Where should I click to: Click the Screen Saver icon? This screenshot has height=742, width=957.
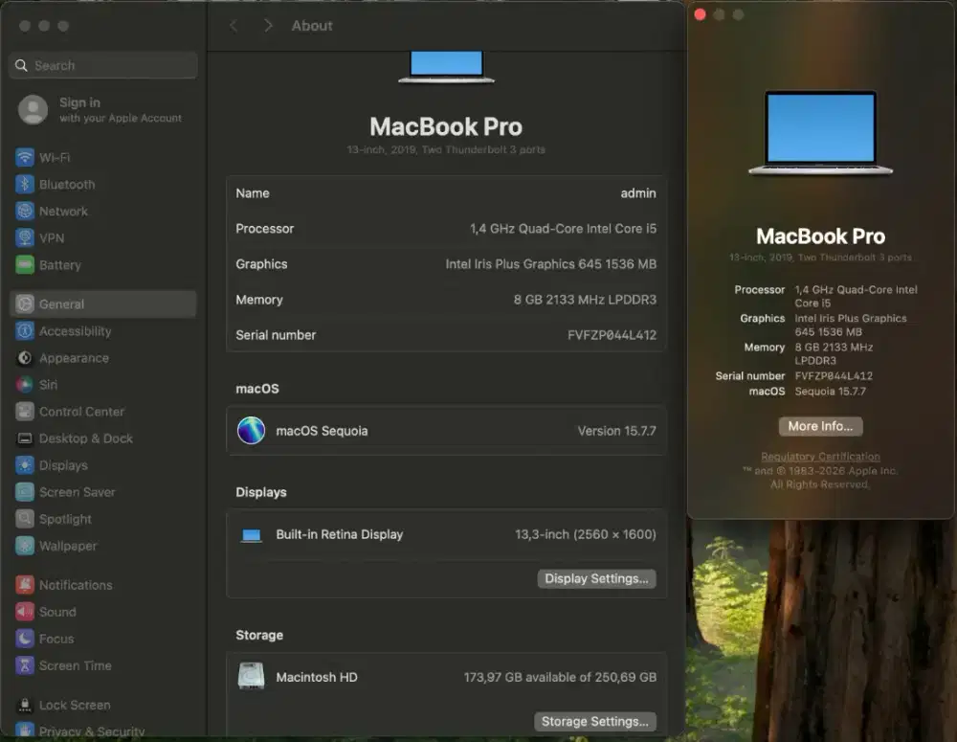(25, 491)
